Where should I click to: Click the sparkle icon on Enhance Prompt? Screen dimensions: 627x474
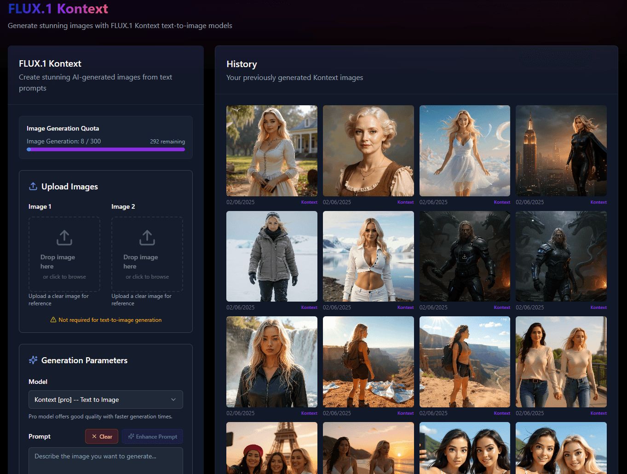click(131, 437)
